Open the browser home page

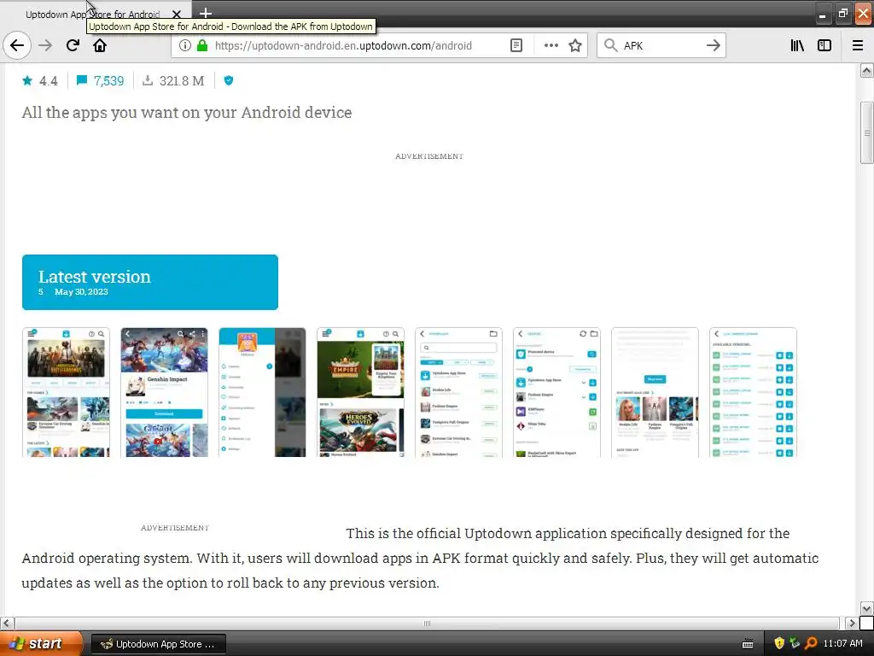tap(100, 46)
